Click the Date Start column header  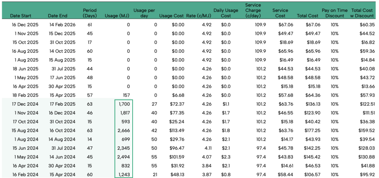click(x=21, y=16)
